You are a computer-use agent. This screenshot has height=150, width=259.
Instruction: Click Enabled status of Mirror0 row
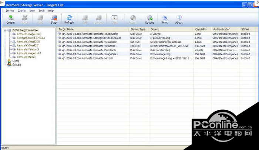245,58
